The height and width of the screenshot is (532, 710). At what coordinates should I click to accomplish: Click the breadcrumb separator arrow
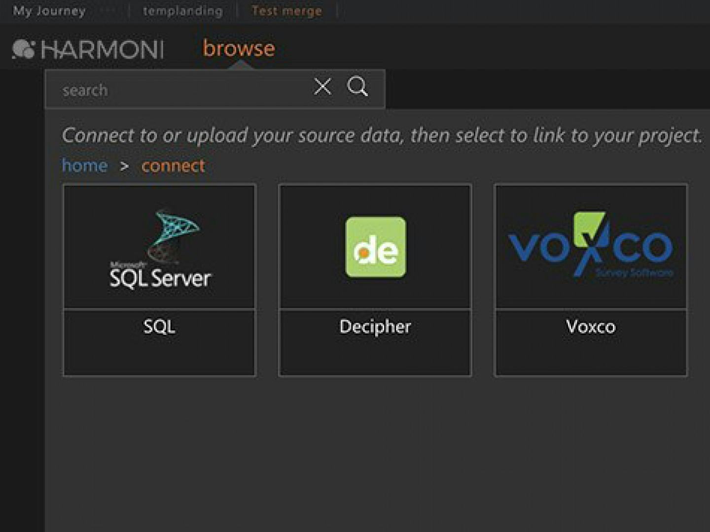click(124, 166)
